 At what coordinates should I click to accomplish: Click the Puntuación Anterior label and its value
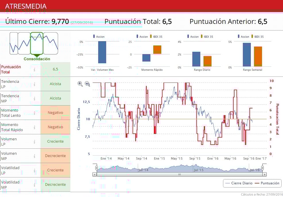(x=228, y=22)
